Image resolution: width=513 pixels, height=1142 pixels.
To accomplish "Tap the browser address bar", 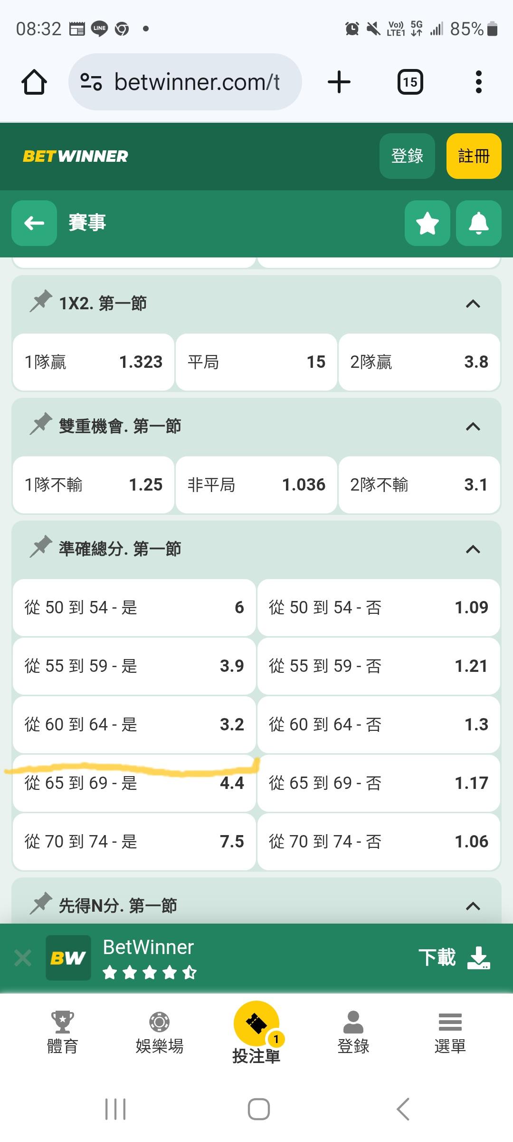I will pyautogui.click(x=185, y=82).
